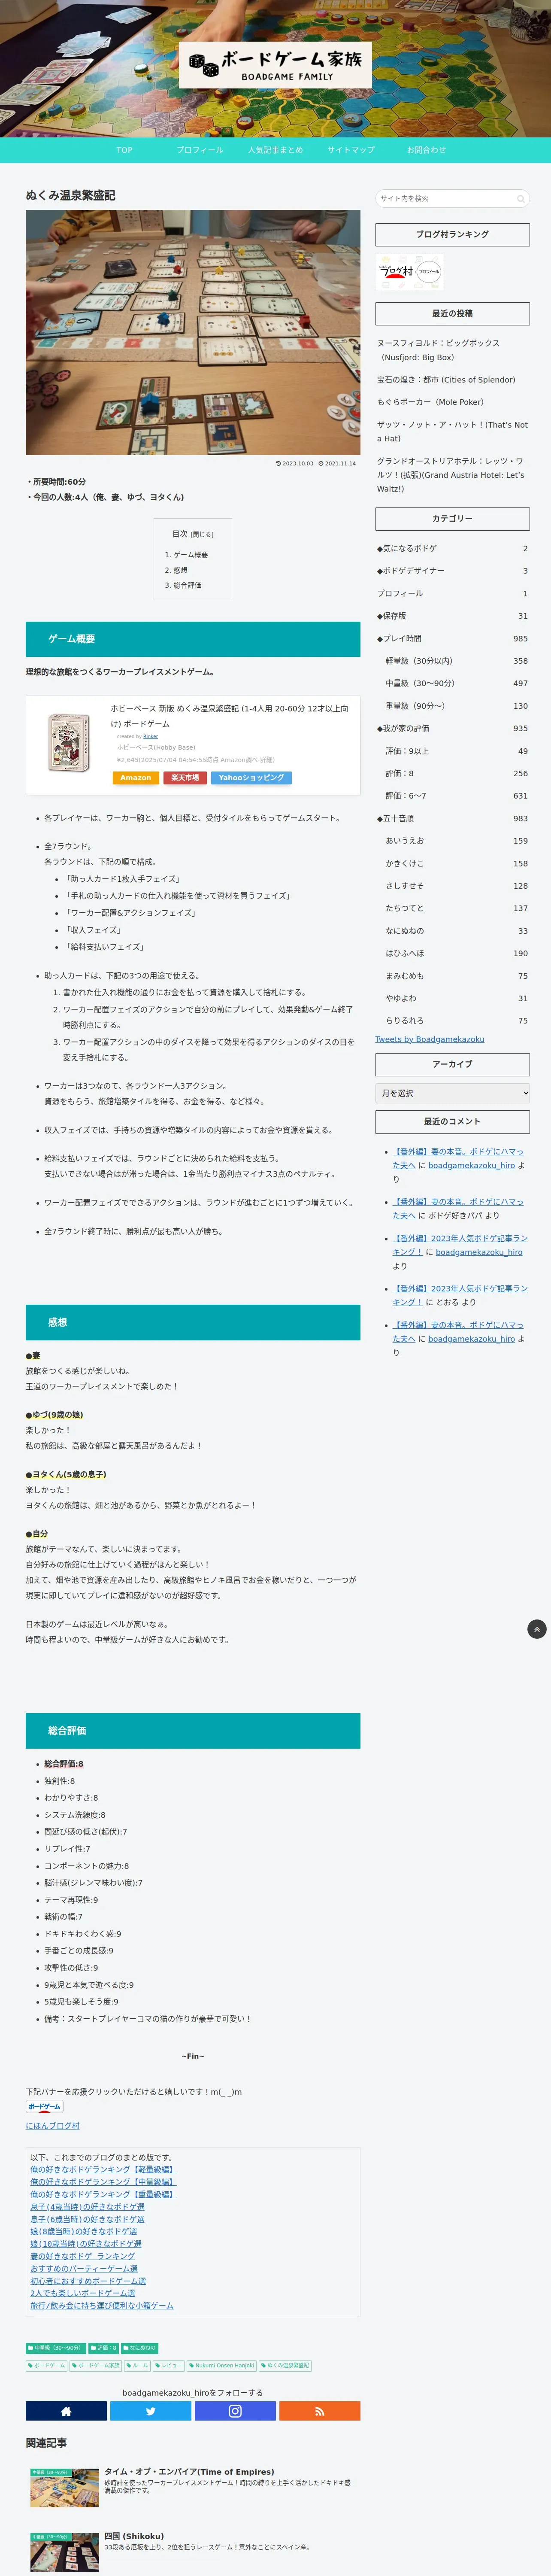Open the Instagram follow button
551x2576 pixels.
tap(235, 2411)
